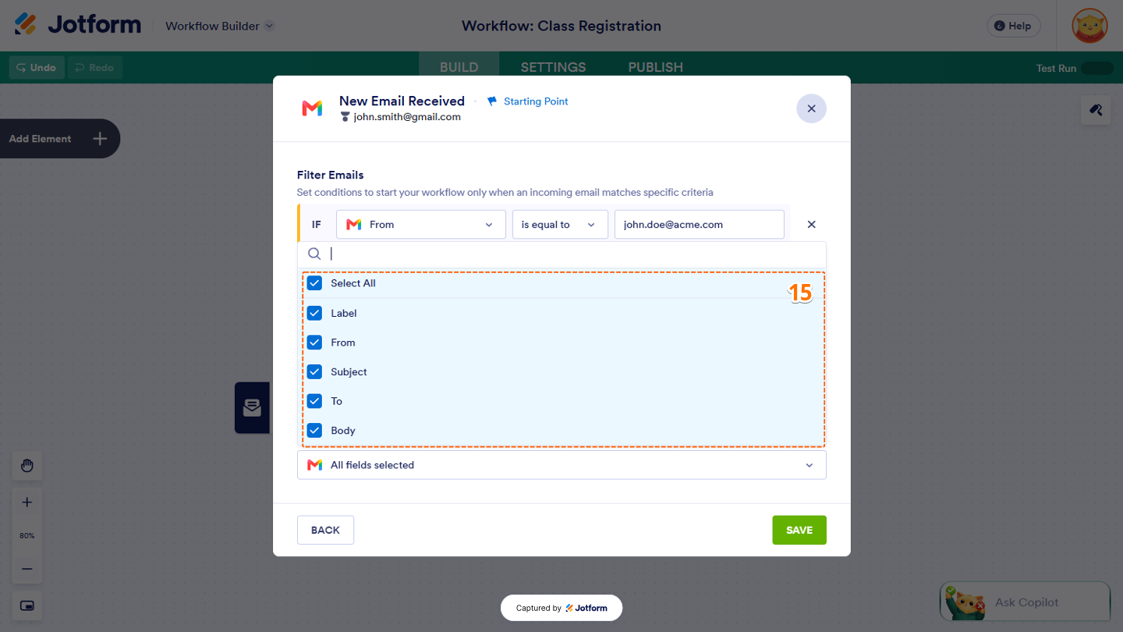The height and width of the screenshot is (632, 1123).
Task: Click the Undo button
Action: click(37, 68)
